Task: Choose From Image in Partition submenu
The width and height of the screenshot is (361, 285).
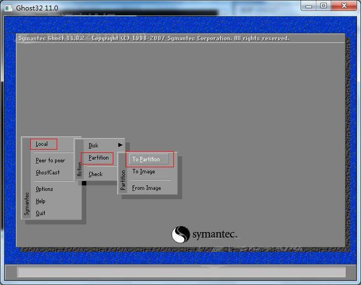Action: click(146, 188)
